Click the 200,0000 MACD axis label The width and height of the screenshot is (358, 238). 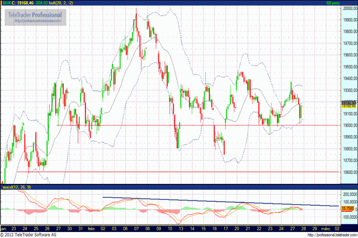tap(350, 194)
